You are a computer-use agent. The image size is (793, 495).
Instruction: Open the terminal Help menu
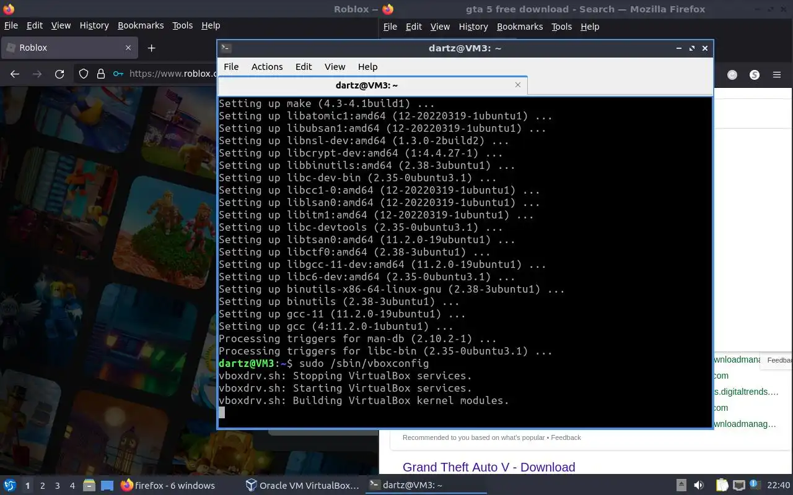tap(367, 67)
